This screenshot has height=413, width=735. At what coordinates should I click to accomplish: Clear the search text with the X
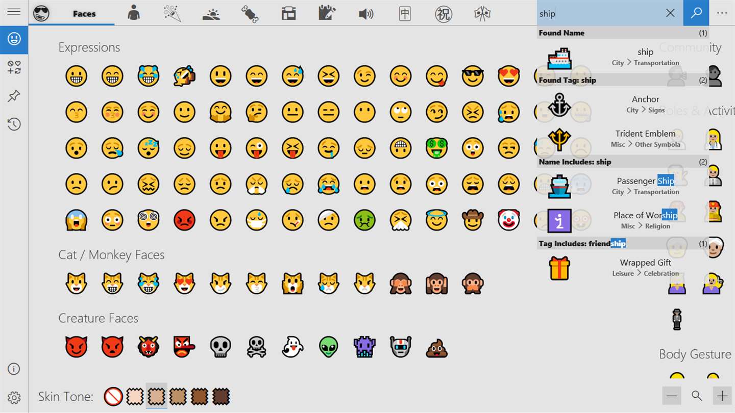click(x=671, y=13)
